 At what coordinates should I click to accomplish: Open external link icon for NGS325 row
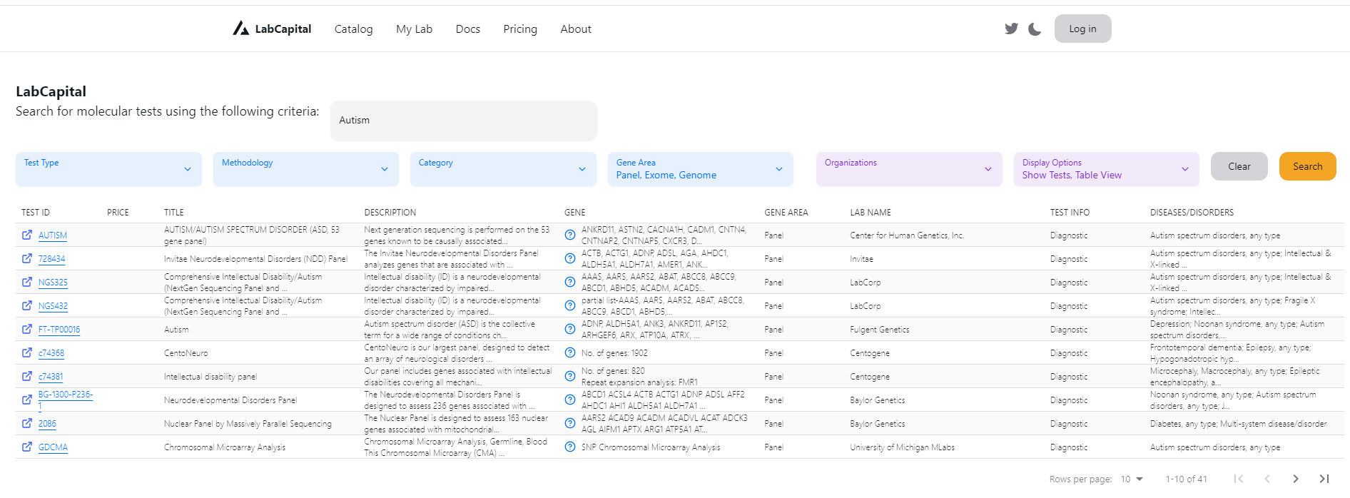click(x=27, y=282)
